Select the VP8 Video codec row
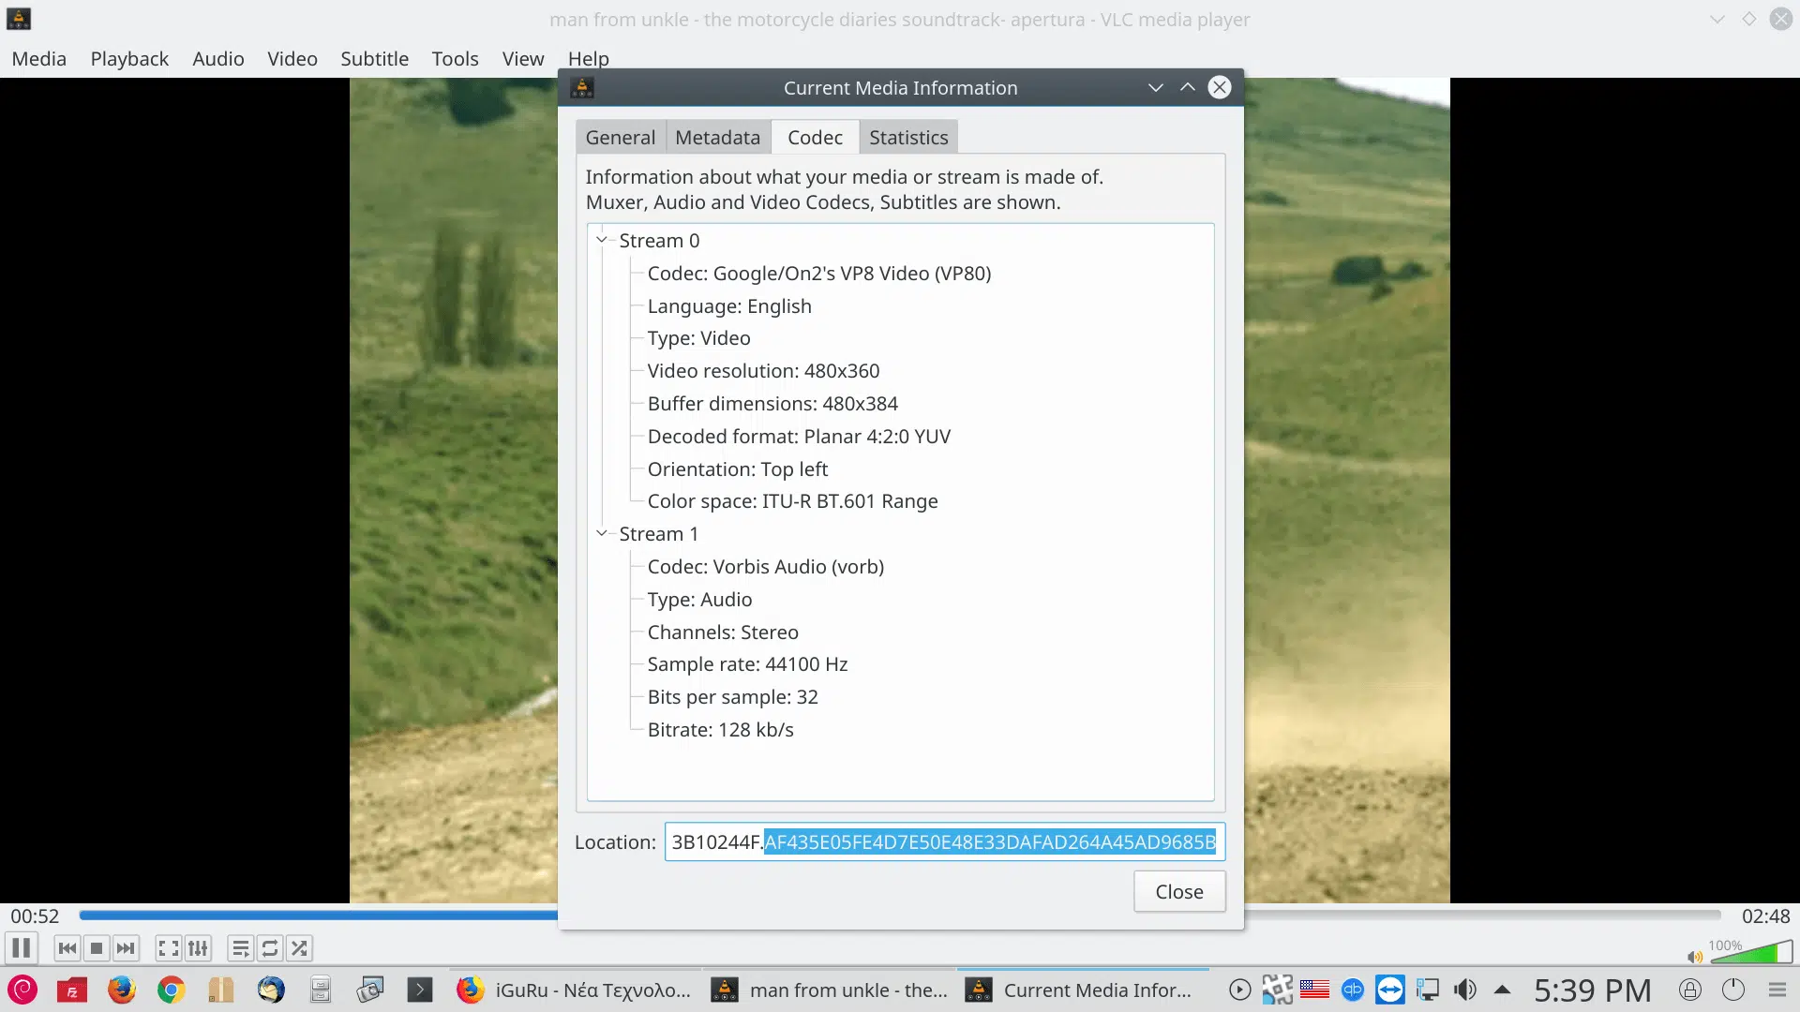The width and height of the screenshot is (1800, 1012). (818, 274)
